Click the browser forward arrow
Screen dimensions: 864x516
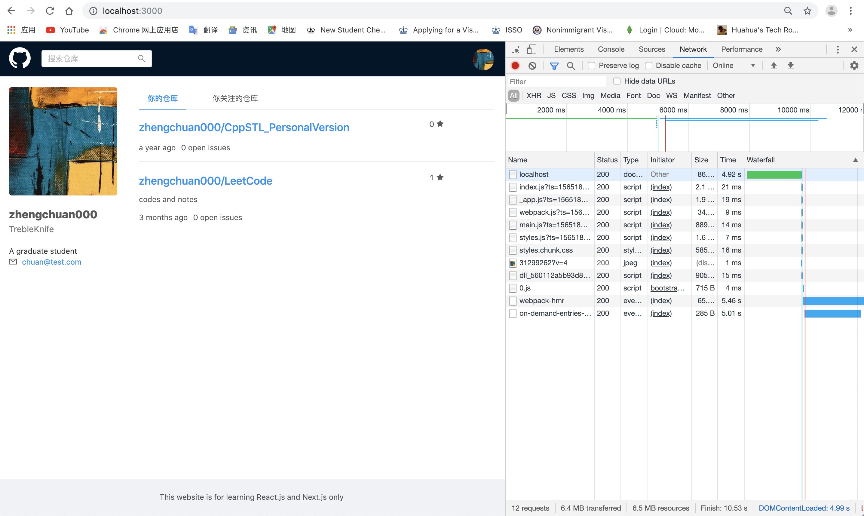pos(31,11)
